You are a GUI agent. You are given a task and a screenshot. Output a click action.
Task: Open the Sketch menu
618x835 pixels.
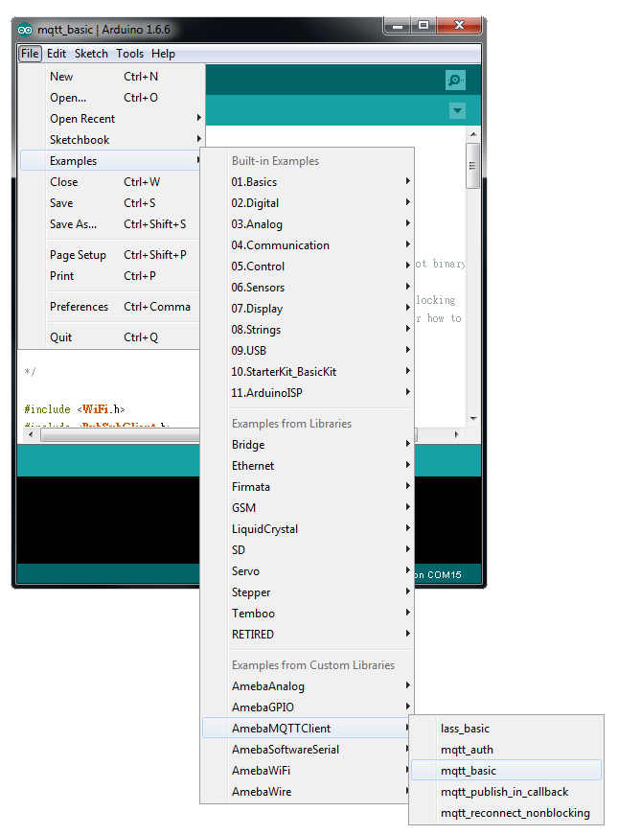(x=91, y=54)
